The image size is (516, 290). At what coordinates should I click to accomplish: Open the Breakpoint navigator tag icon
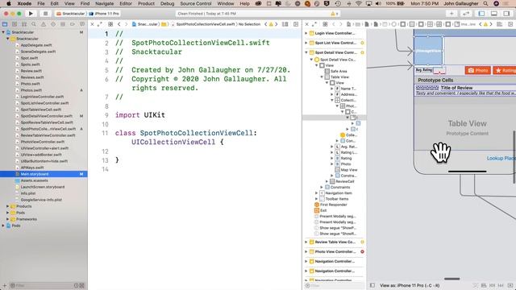[x=73, y=24]
